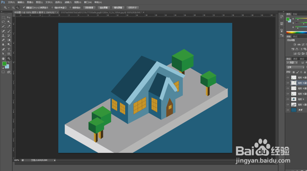Image resolution: width=307 pixels, height=171 pixels.
Task: Select the Lasso tool
Action: 3,22
